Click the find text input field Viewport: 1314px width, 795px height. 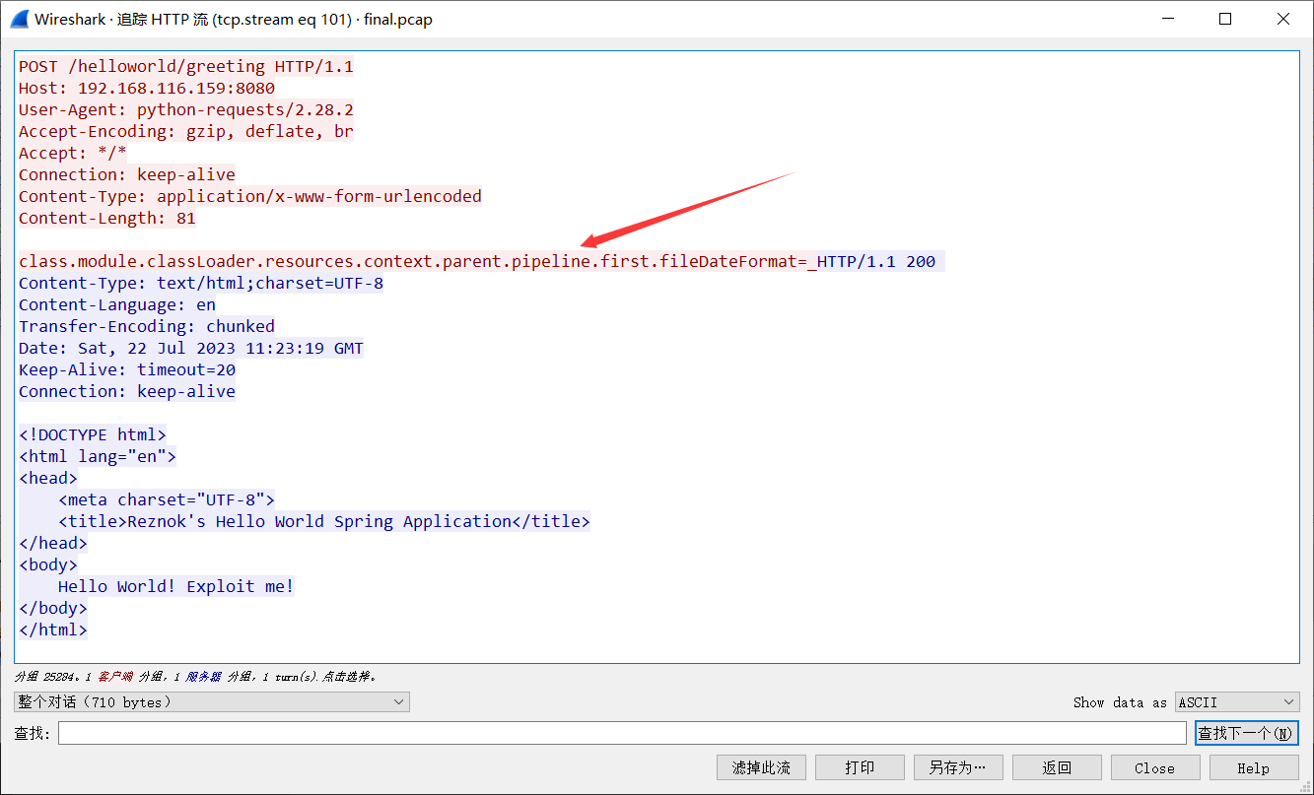tap(622, 733)
